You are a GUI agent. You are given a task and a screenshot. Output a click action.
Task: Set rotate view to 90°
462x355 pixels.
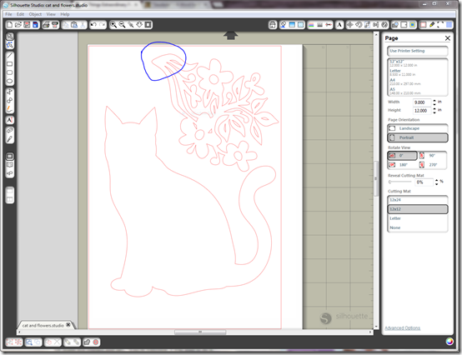point(432,156)
